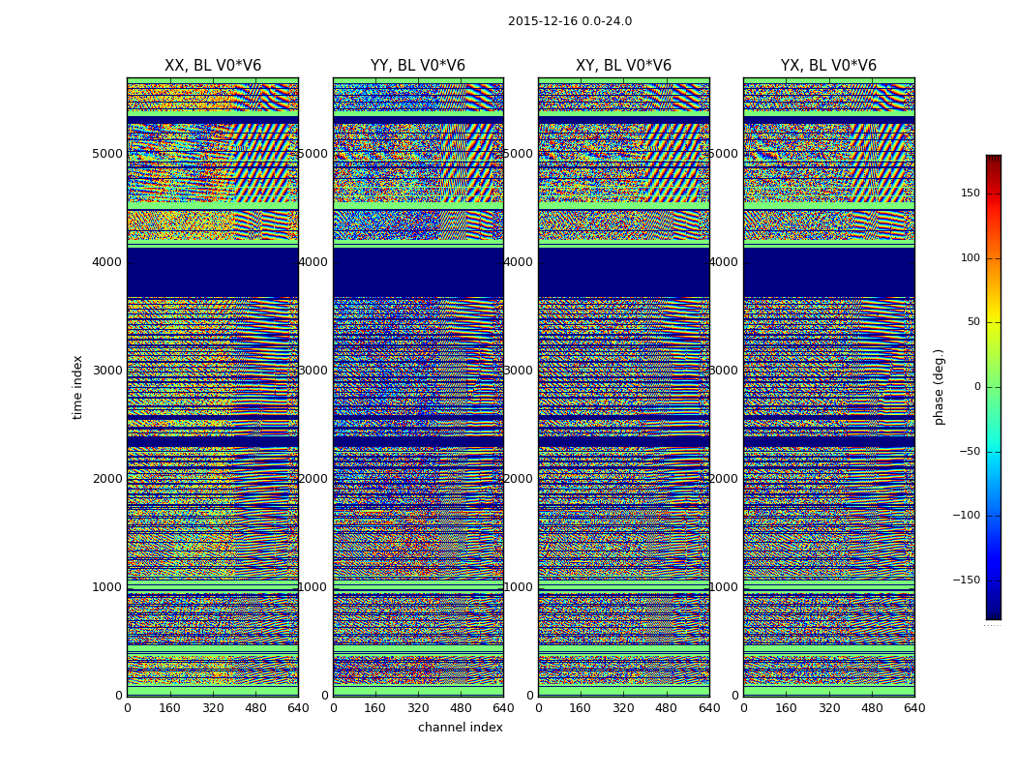Click the 320 x-axis tick under the YY panel

click(x=418, y=708)
